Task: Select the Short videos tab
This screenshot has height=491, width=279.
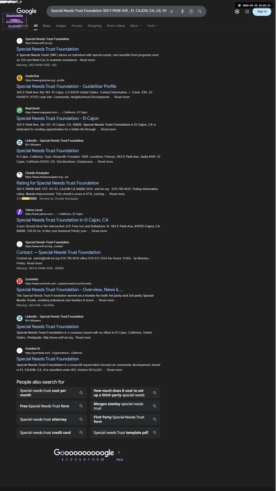Action: pyautogui.click(x=116, y=26)
